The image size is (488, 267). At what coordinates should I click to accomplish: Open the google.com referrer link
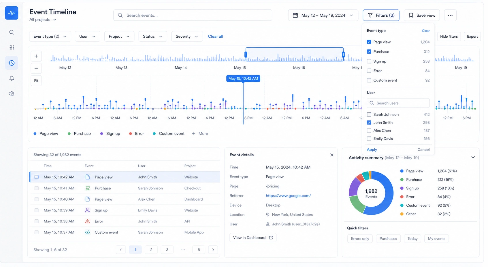tap(288, 196)
